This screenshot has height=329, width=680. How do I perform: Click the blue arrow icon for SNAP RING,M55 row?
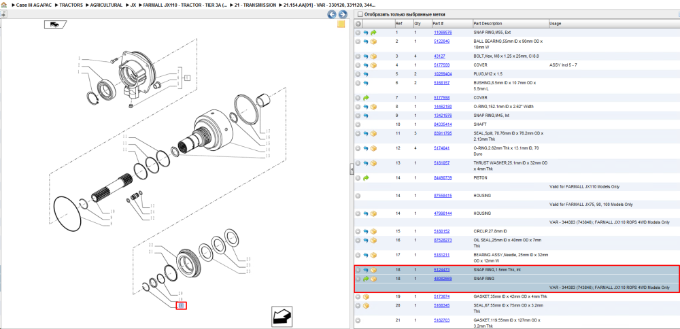point(366,33)
